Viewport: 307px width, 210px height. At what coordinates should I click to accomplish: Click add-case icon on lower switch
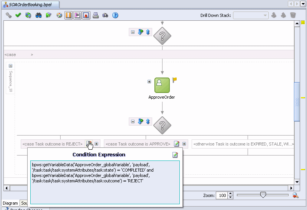click(140, 121)
